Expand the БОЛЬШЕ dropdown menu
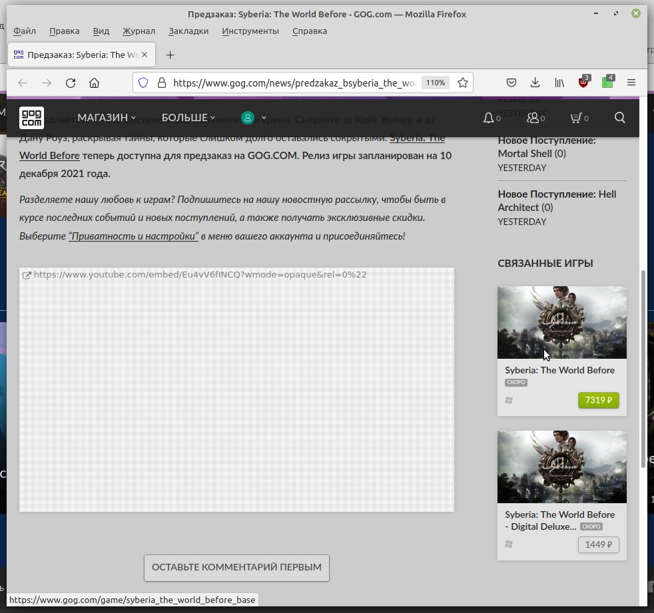This screenshot has height=613, width=654. pos(188,118)
